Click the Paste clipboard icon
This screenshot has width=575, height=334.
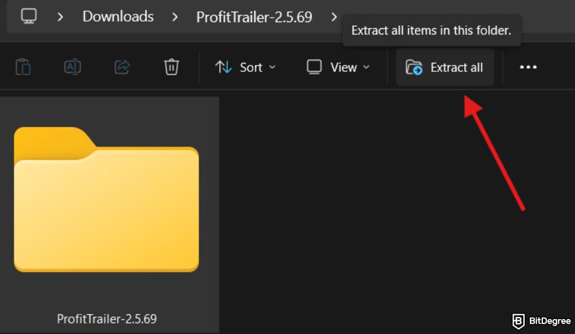tap(23, 67)
